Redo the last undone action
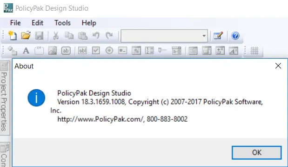The height and width of the screenshot is (167, 288). tap(109, 36)
